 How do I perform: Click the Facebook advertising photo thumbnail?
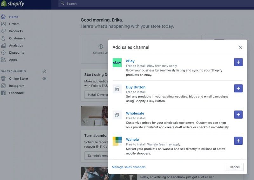(x=109, y=173)
